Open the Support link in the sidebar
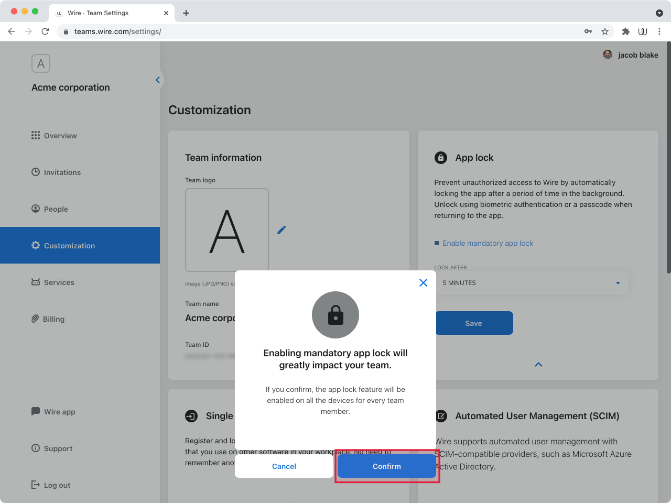Viewport: 671px width, 503px height. pyautogui.click(x=58, y=449)
